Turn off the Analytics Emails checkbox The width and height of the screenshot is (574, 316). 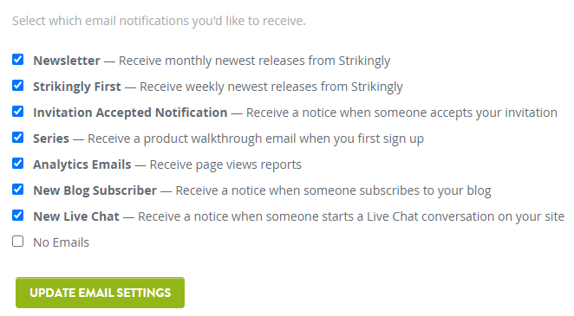coord(17,164)
